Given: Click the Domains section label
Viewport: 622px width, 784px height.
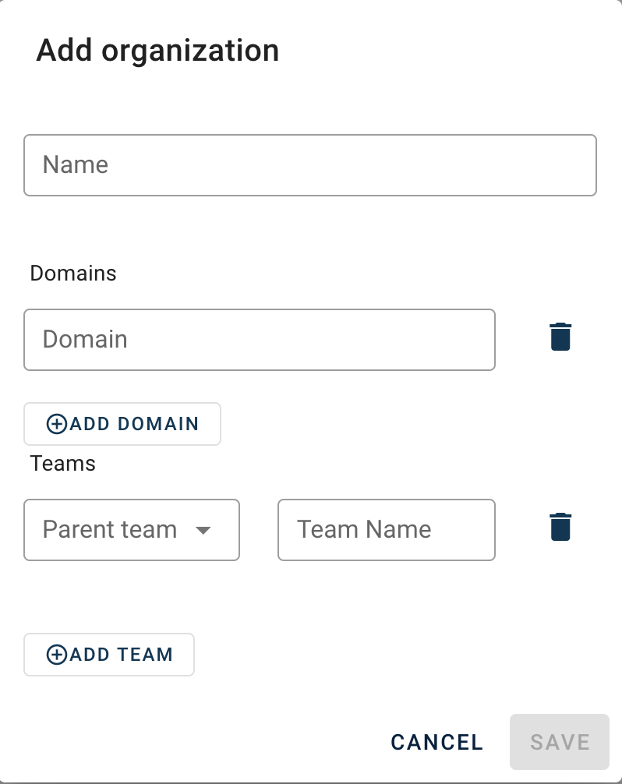Looking at the screenshot, I should click(x=72, y=273).
